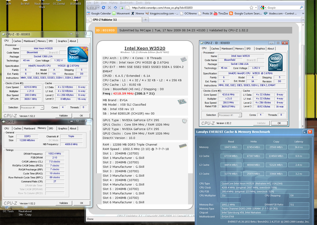List all tabs with the tab bar arrow
Viewport: 317px width, 225px height.
pyautogui.click(x=303, y=20)
